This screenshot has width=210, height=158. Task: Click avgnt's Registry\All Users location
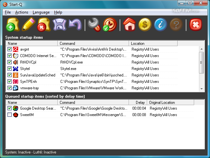pos(145,49)
